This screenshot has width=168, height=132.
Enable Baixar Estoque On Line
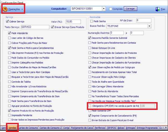click(90, 48)
